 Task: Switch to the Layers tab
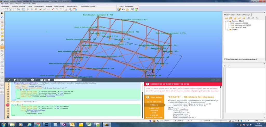(121, 6)
